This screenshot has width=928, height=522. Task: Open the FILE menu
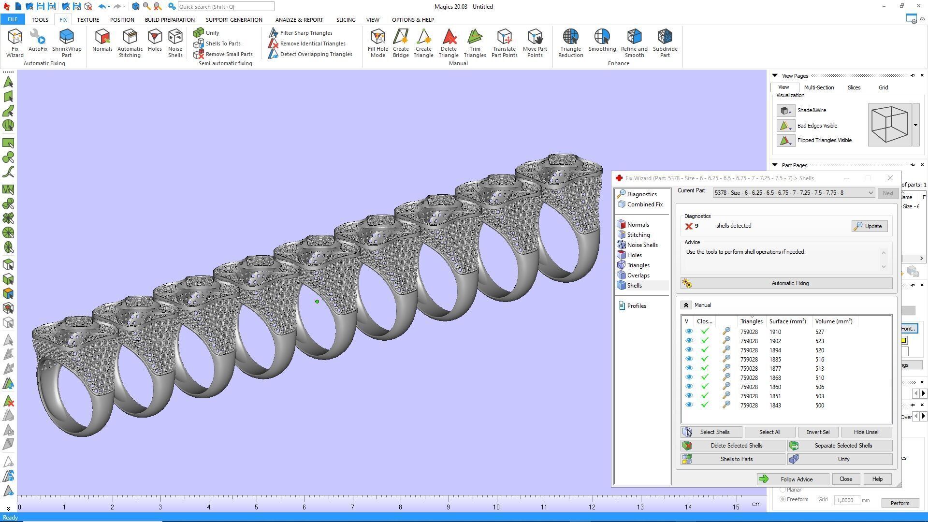pyautogui.click(x=12, y=20)
